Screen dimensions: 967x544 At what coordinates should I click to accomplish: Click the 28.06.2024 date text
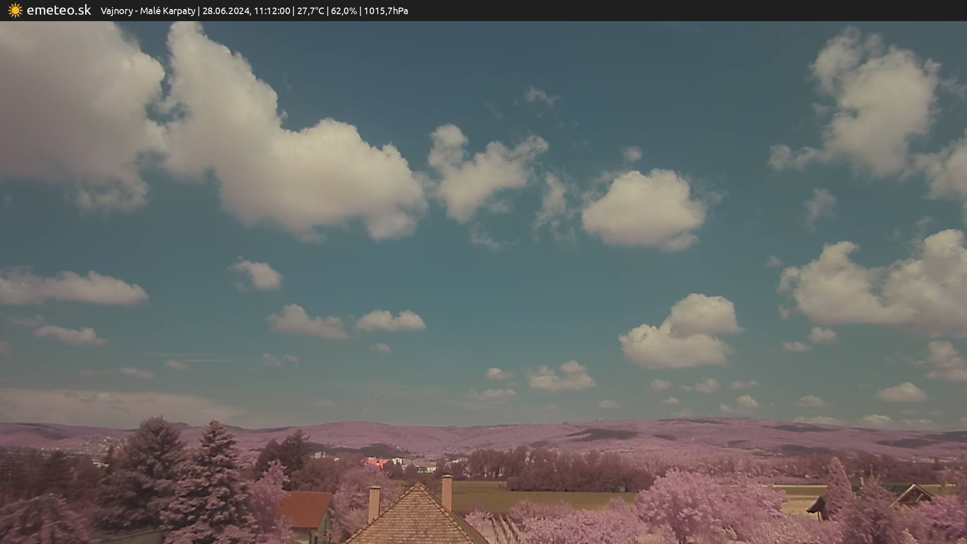[x=226, y=11]
